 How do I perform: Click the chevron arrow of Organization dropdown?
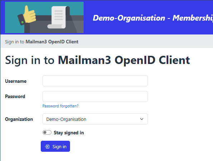[x=142, y=119]
